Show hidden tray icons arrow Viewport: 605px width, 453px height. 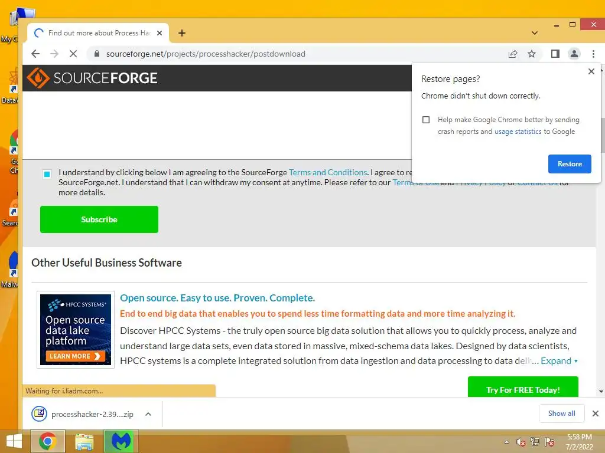(x=506, y=442)
